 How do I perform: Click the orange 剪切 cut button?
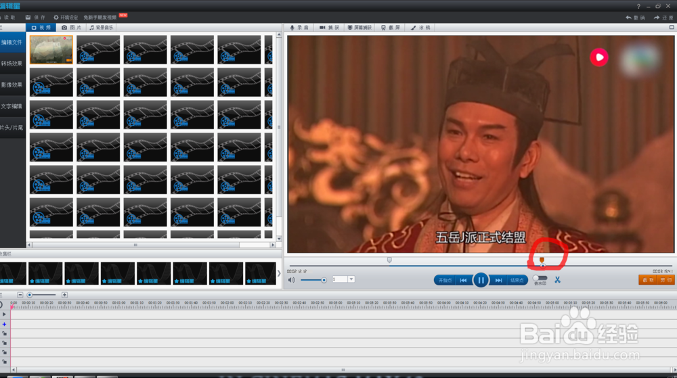tap(665, 280)
